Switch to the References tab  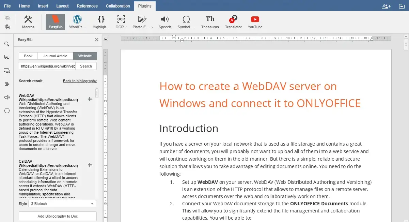tap(87, 6)
